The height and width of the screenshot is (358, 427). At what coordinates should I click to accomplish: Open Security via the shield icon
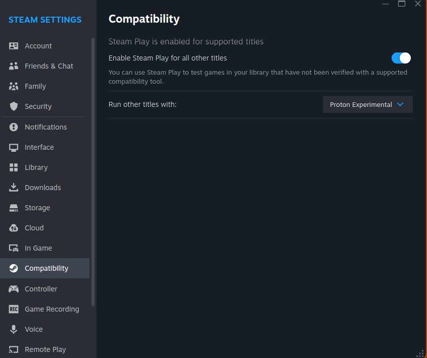pos(14,106)
